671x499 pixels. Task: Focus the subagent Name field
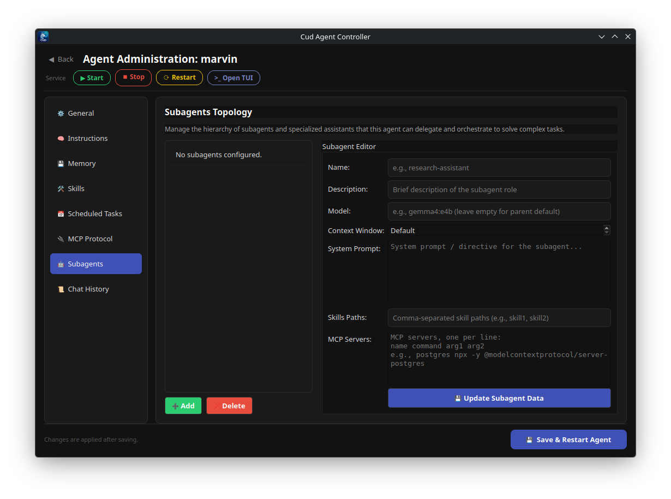pos(499,168)
